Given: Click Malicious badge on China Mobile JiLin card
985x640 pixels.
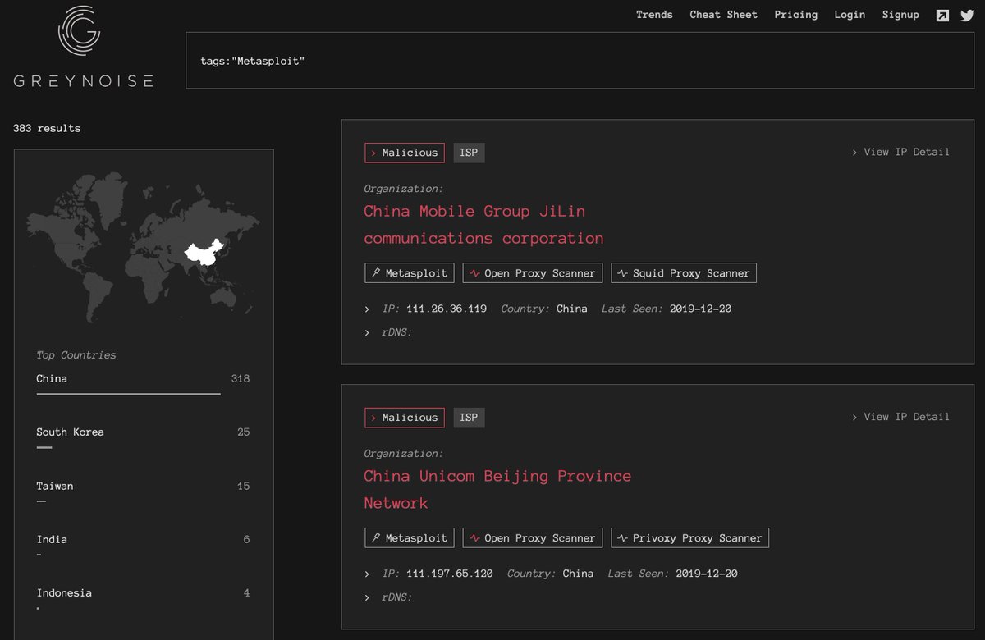Looking at the screenshot, I should click(405, 153).
